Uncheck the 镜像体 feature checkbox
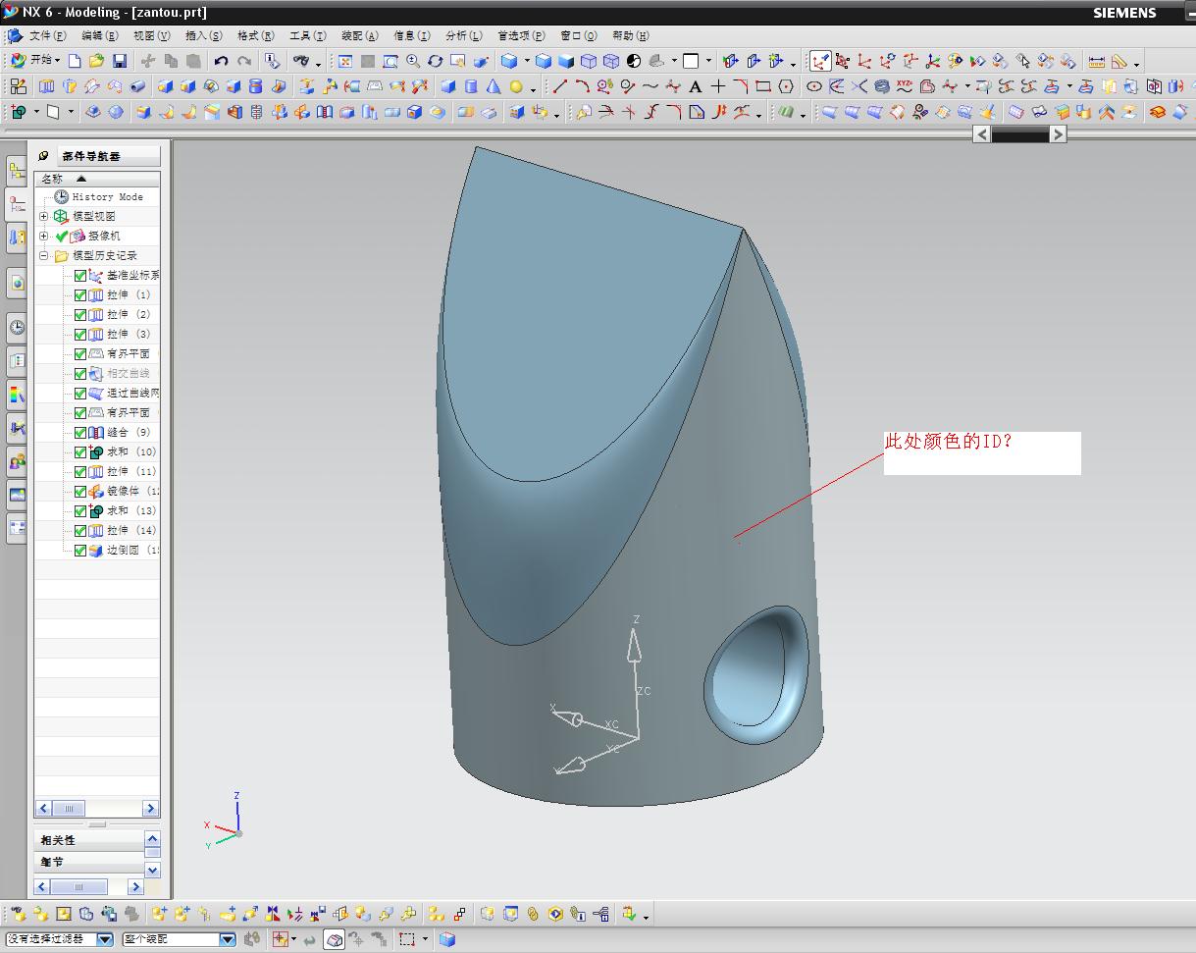The height and width of the screenshot is (953, 1196). pyautogui.click(x=80, y=492)
